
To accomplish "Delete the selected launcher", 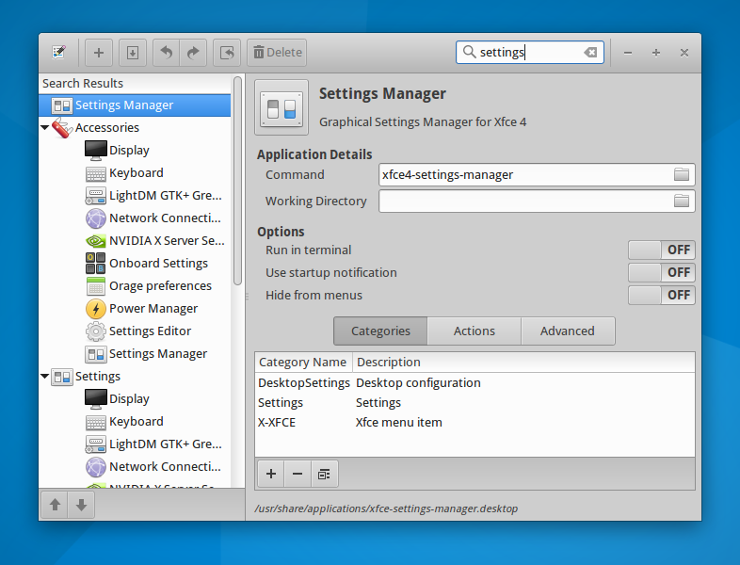I will tap(277, 53).
